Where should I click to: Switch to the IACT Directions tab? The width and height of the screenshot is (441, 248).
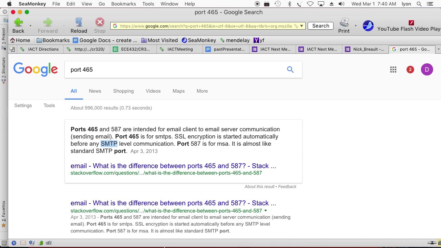tap(40, 49)
